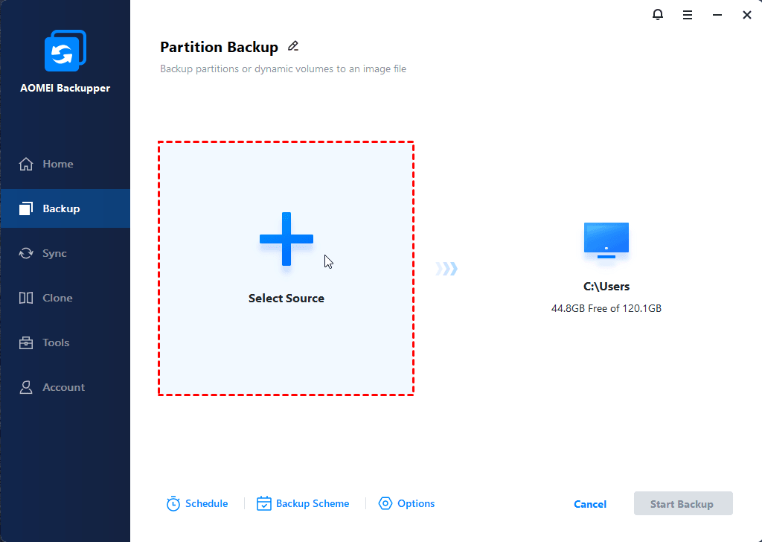Select the backup source area
This screenshot has width=762, height=542.
[286, 268]
